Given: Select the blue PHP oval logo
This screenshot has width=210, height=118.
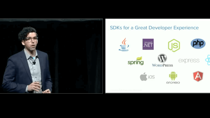Looking at the screenshot, I should 198,44.
